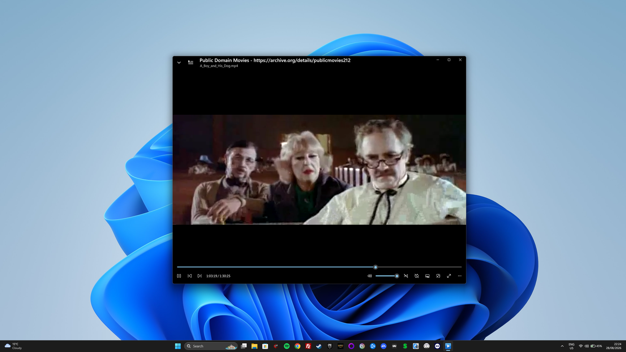This screenshot has width=626, height=352.
Task: Open the clock and date 22:24 flyout
Action: click(x=614, y=346)
